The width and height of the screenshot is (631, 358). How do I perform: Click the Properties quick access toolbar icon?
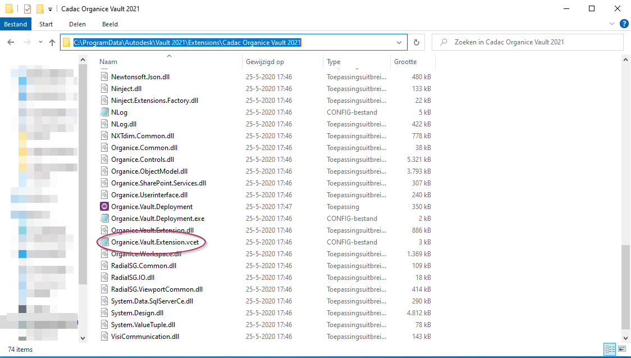[28, 8]
